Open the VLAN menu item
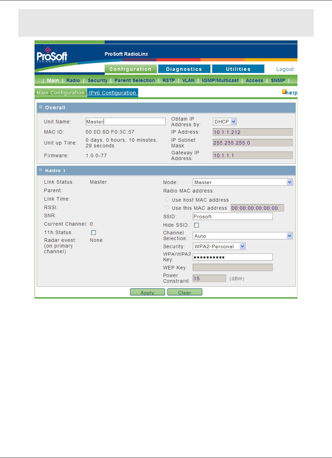 [188, 80]
